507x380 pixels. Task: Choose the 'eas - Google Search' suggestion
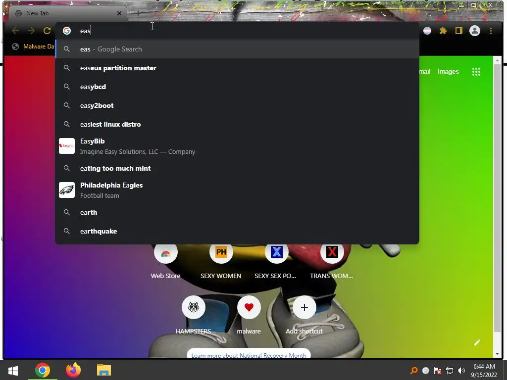pyautogui.click(x=238, y=49)
